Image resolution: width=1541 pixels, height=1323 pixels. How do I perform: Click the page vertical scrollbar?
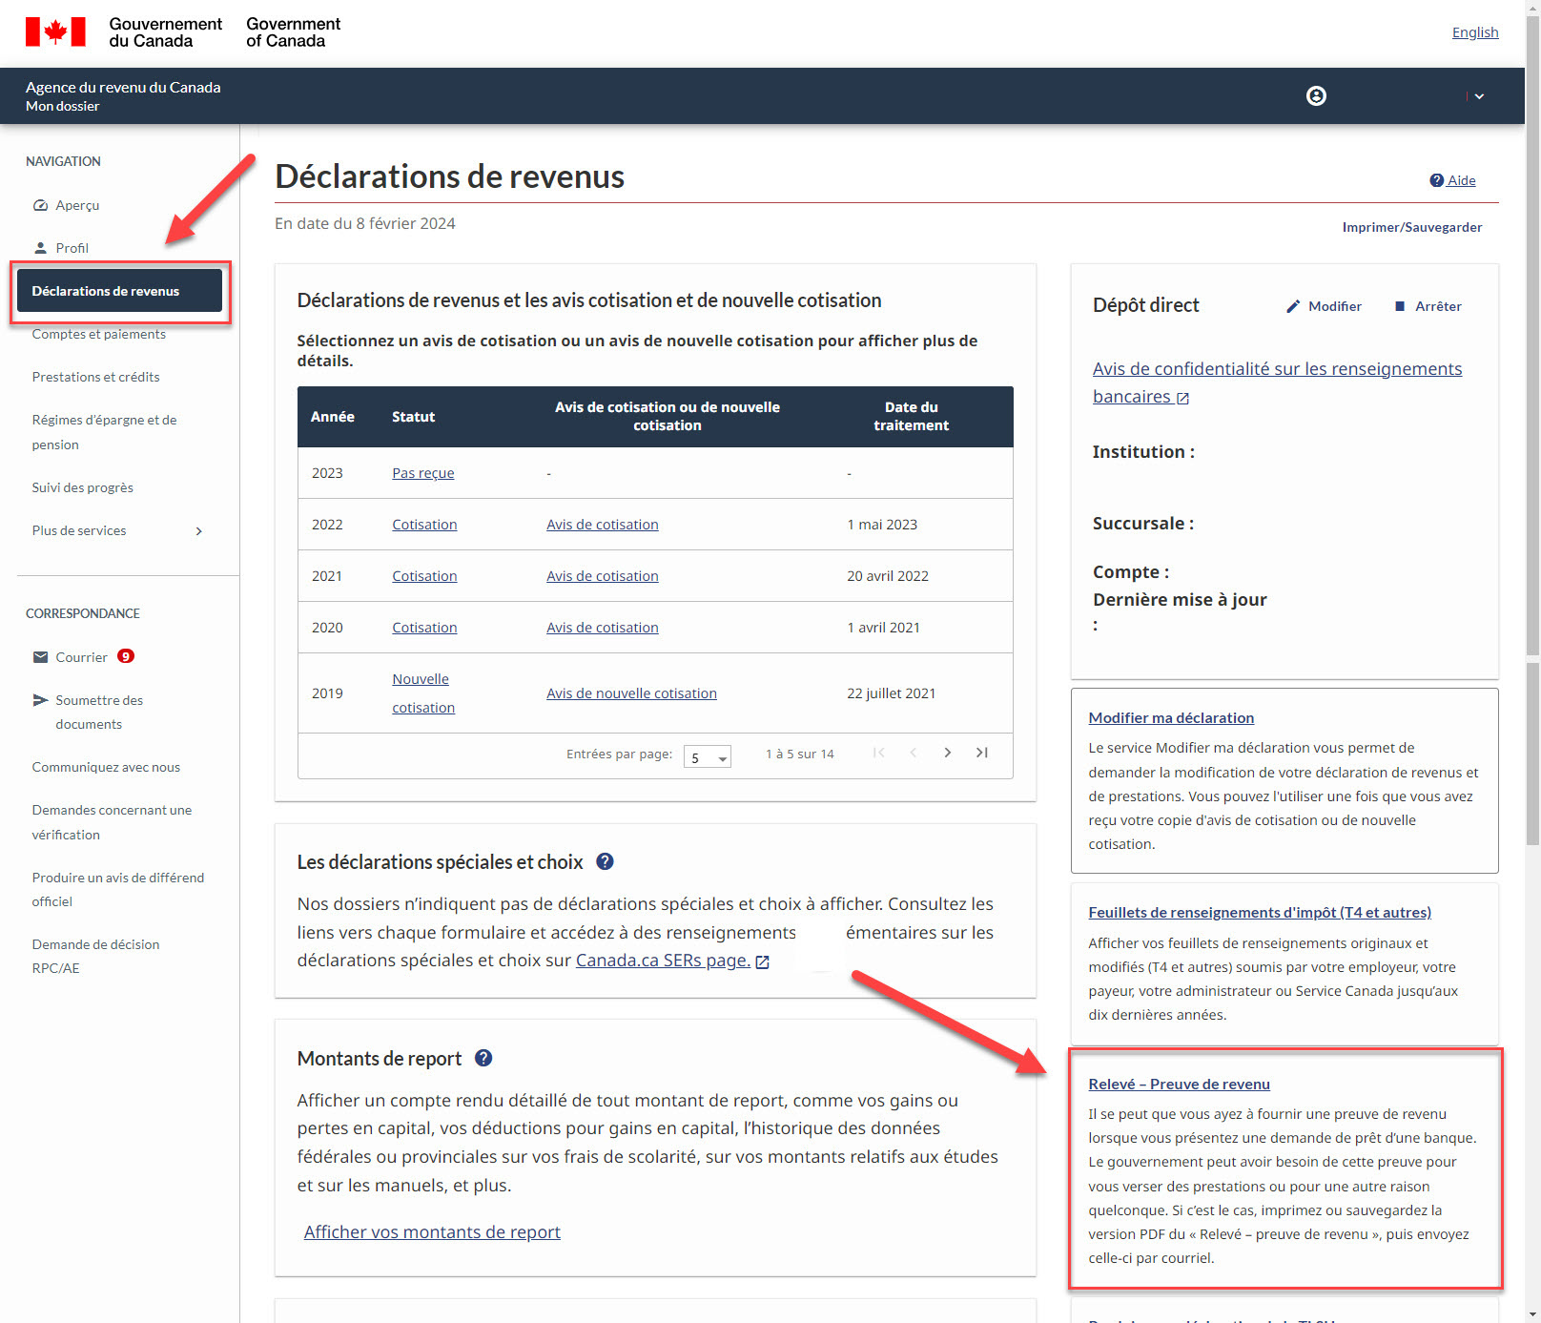[x=1532, y=334]
